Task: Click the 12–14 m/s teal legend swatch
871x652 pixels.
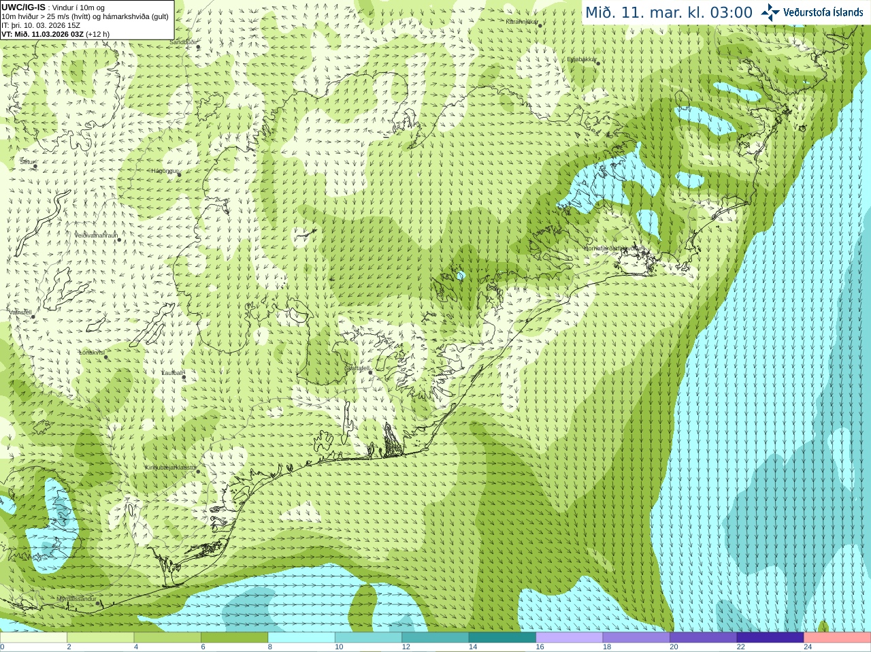Action: (x=435, y=638)
